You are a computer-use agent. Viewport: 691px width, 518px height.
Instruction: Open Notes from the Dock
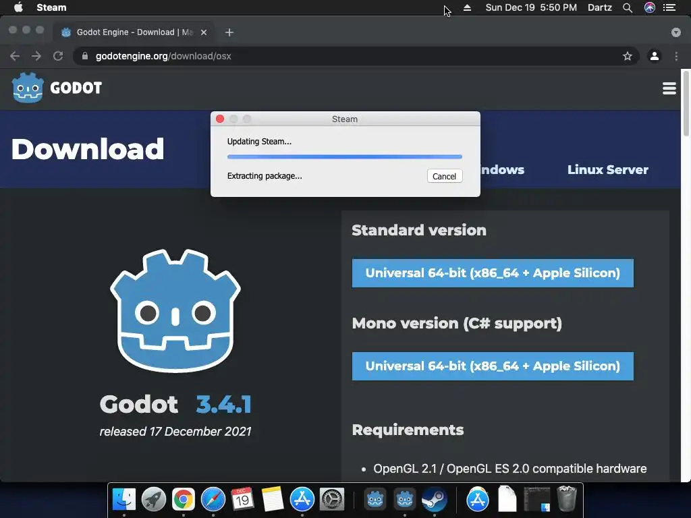tap(272, 499)
